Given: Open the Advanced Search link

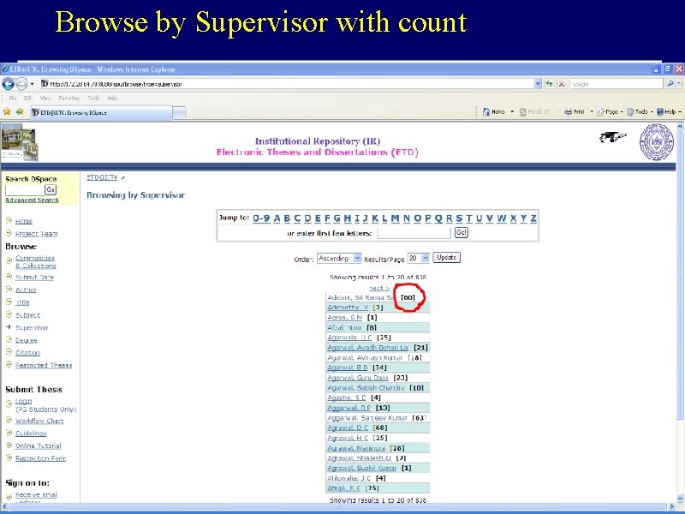Looking at the screenshot, I should [32, 200].
